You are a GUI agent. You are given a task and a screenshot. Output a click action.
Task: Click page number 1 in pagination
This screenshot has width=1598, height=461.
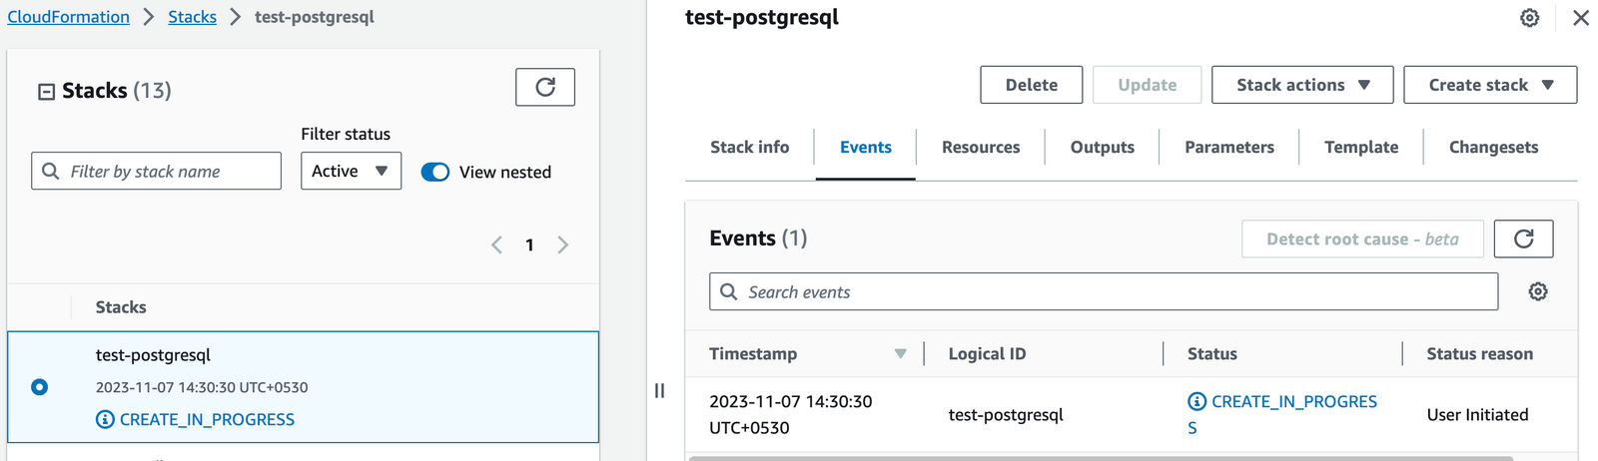[x=529, y=244]
